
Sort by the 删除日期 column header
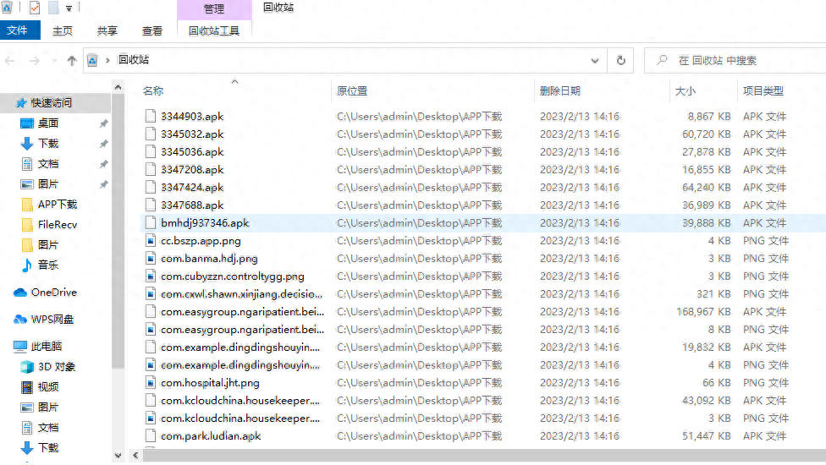point(560,91)
